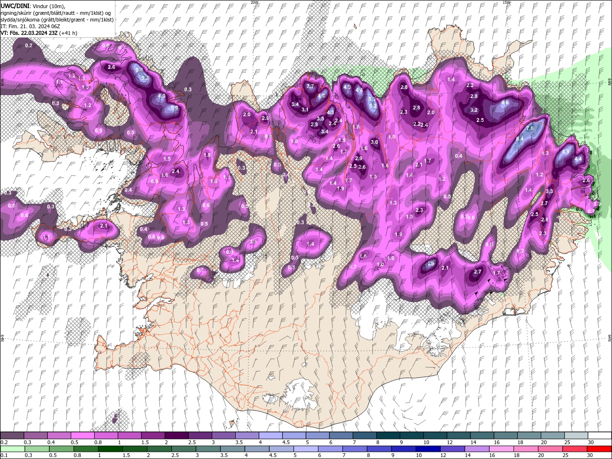The width and height of the screenshot is (612, 459).
Task: Click the 7.8 snowfall value on the map
Action: tap(530, 129)
